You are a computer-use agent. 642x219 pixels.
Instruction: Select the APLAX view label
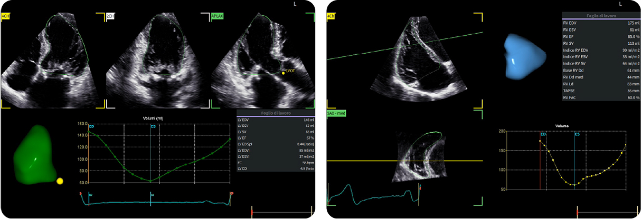click(218, 16)
